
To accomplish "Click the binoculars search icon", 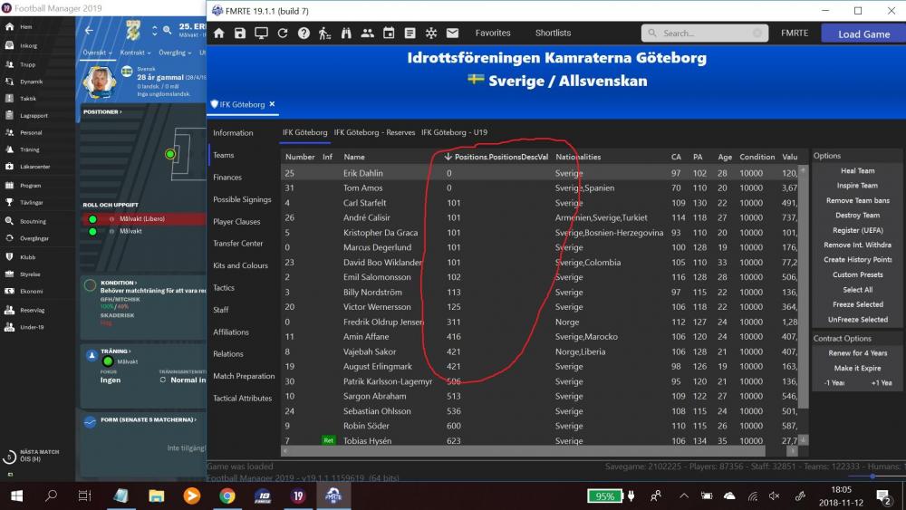I will (x=345, y=34).
